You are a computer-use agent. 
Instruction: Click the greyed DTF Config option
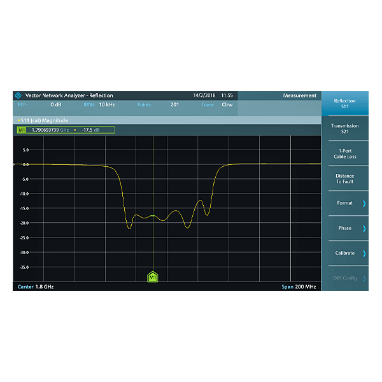(x=344, y=278)
